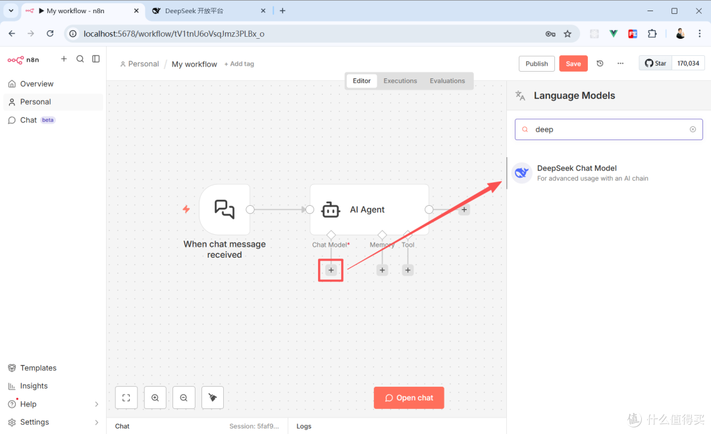Switch to Evaluations tab
711x434 pixels.
click(447, 81)
